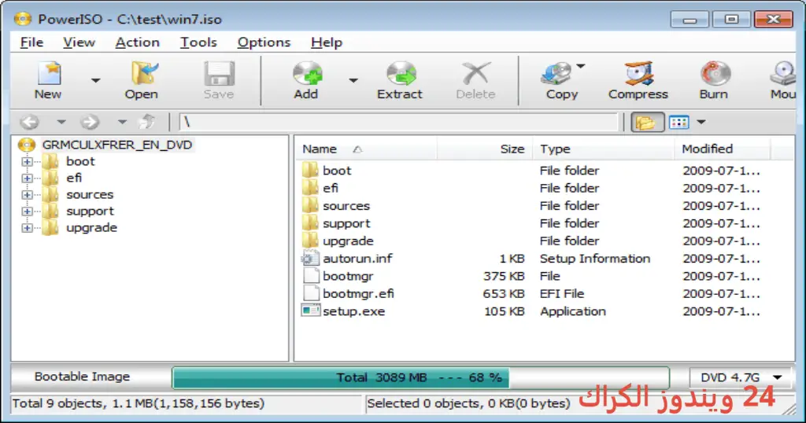Select the sources folder icon in file list
Screen dimensions: 806x423
coord(310,205)
